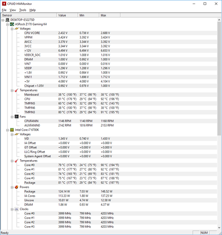Open the Tools menu

pos(22,10)
